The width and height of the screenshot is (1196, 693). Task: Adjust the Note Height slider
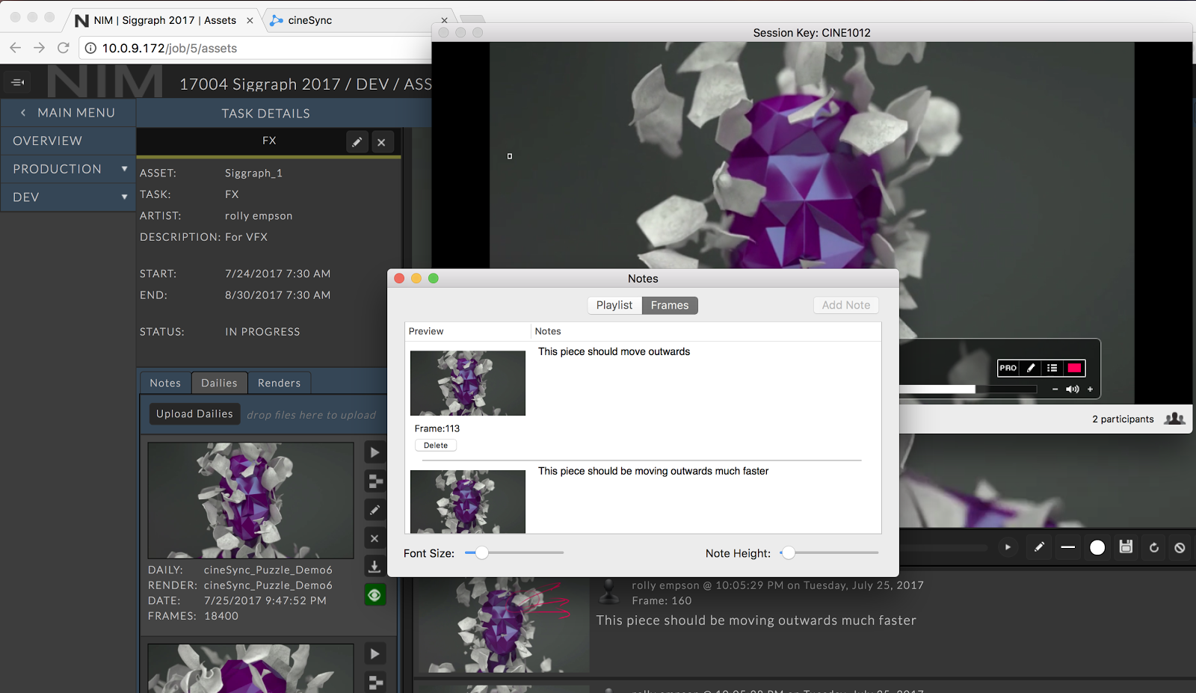[x=788, y=553]
